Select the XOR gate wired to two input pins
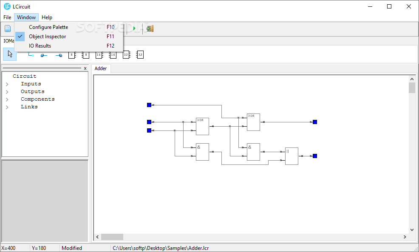Image resolution: width=419 pixels, height=252 pixels. click(202, 126)
